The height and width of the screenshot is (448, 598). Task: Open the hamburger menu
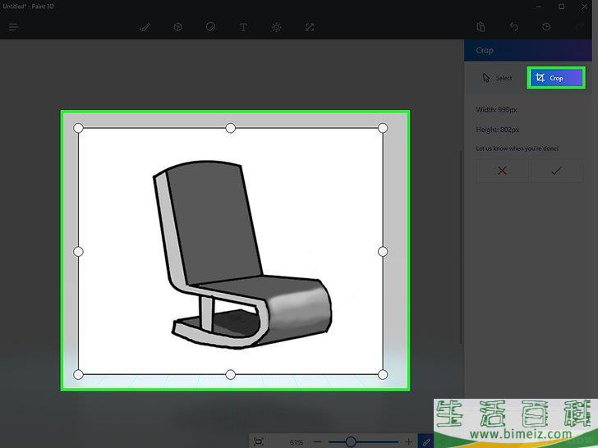point(13,27)
